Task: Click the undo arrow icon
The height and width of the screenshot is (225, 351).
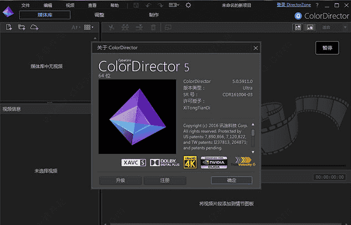Action: [148, 5]
